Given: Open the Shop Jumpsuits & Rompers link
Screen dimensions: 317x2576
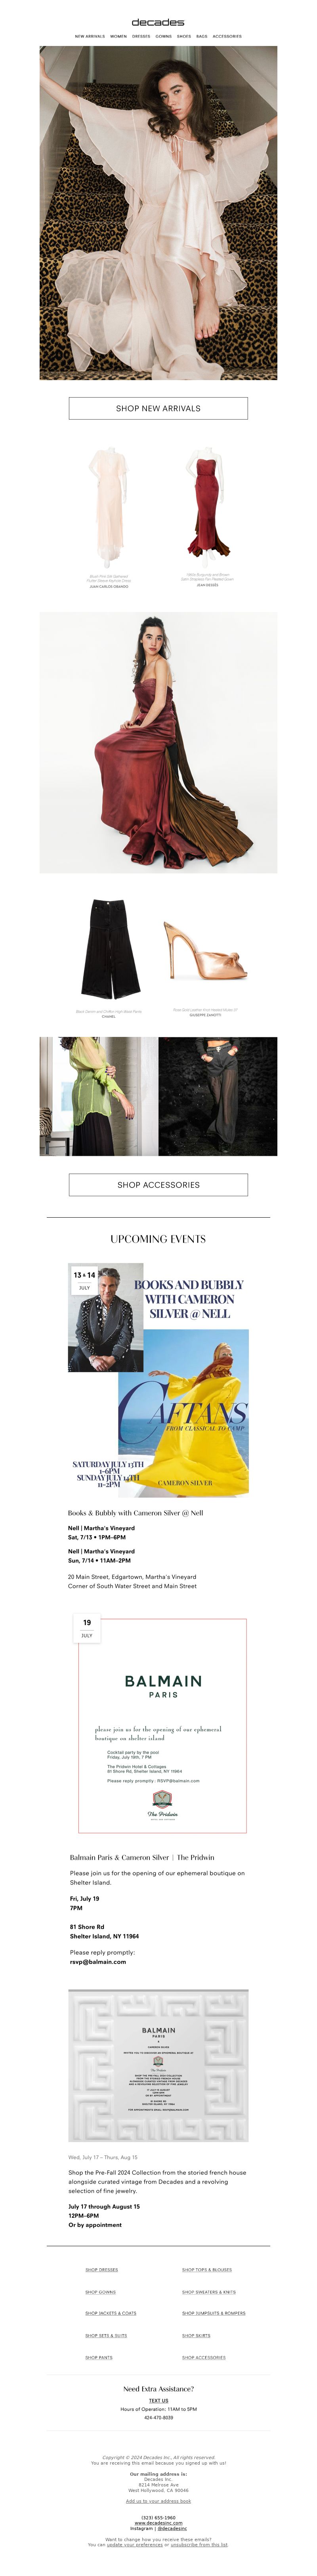Looking at the screenshot, I should point(213,2313).
